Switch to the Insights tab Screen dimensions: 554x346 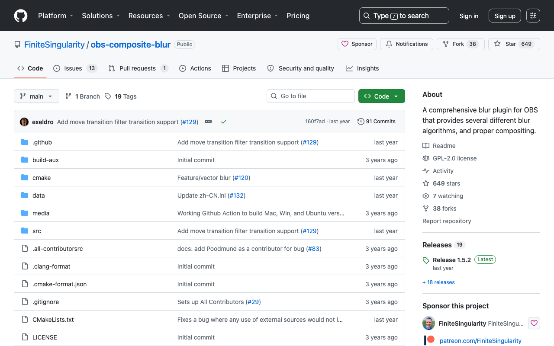pyautogui.click(x=362, y=68)
